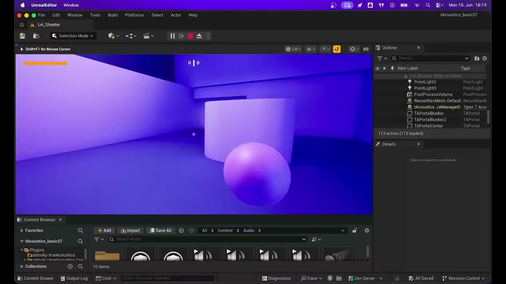This screenshot has width=506, height=284.
Task: Open the Lit view mode dropdown
Action: pos(293,49)
